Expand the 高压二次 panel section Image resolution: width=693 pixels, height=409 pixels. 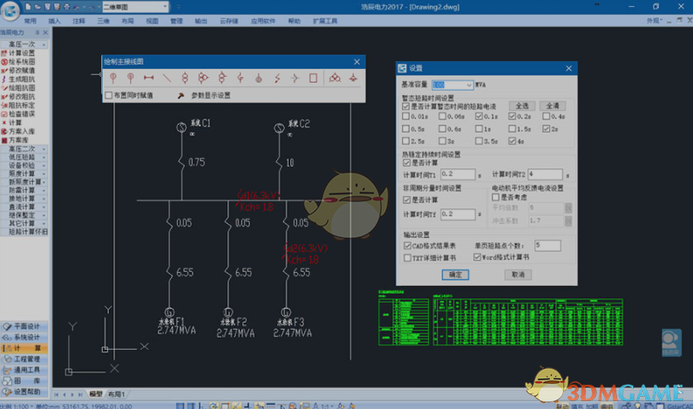[x=44, y=149]
